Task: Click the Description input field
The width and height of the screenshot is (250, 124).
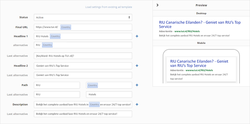Action: coord(83,105)
